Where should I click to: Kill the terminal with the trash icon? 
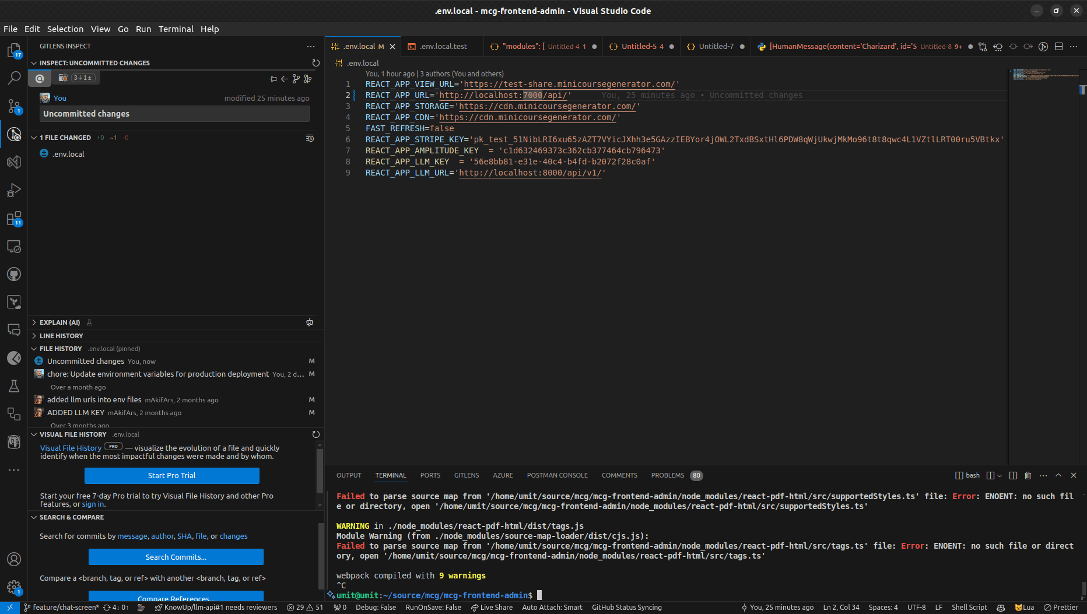[1028, 475]
